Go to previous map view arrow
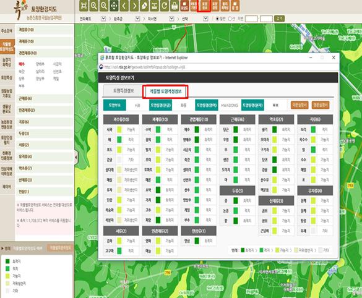 click(x=124, y=6)
